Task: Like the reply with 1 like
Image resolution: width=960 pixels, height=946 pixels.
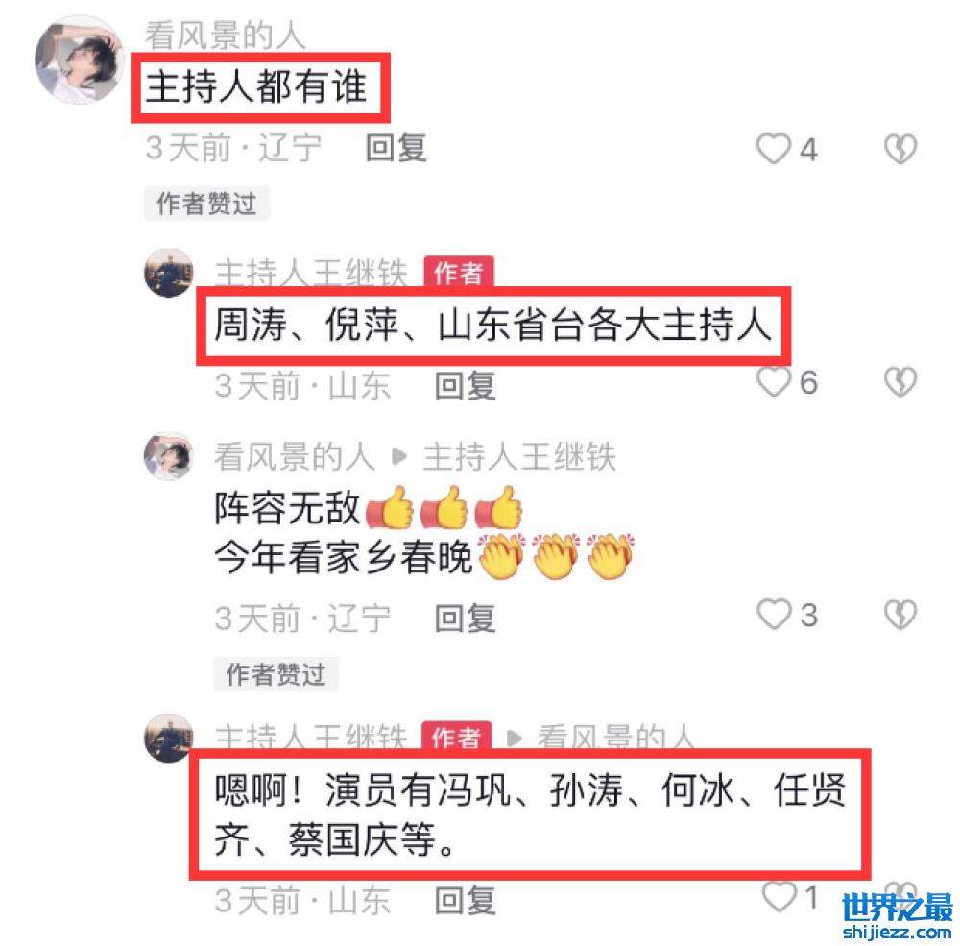Action: [x=779, y=897]
